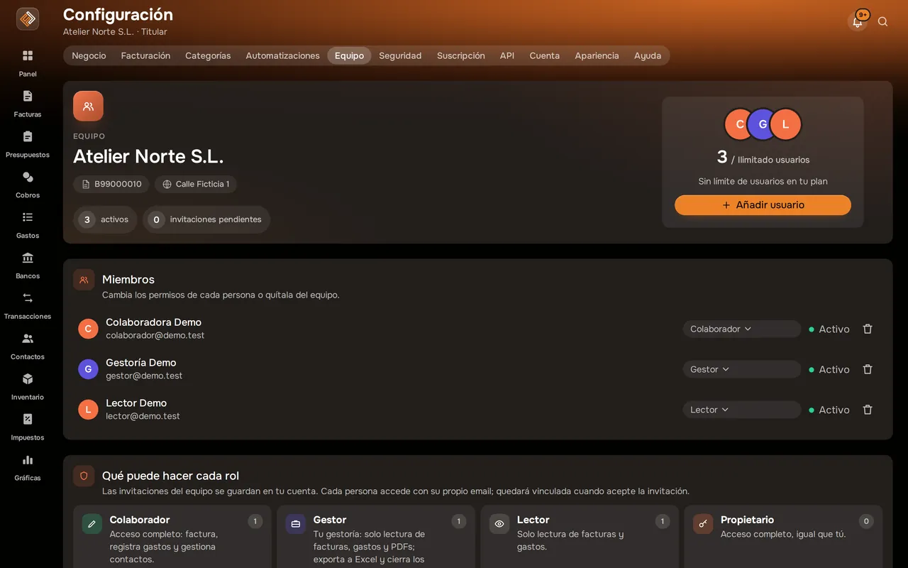908x568 pixels.
Task: Click the invitaciones pendientes counter
Action: 206,219
